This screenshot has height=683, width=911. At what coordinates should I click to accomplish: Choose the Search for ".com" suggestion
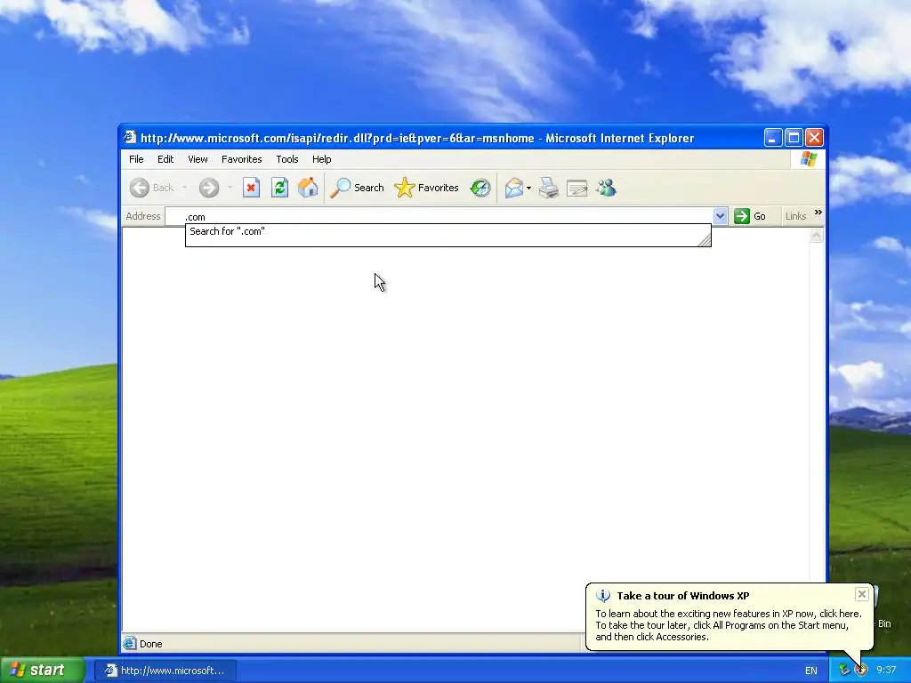(448, 231)
